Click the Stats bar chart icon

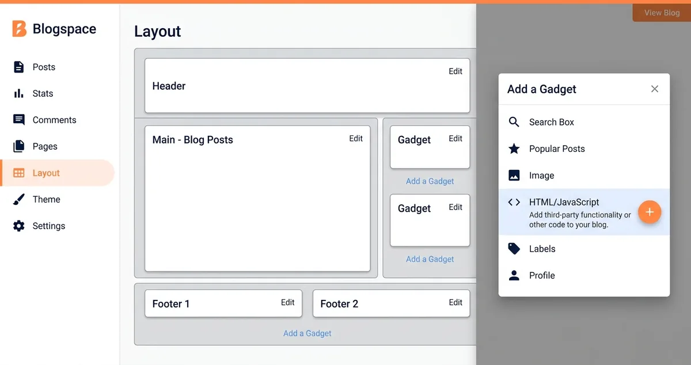[19, 93]
